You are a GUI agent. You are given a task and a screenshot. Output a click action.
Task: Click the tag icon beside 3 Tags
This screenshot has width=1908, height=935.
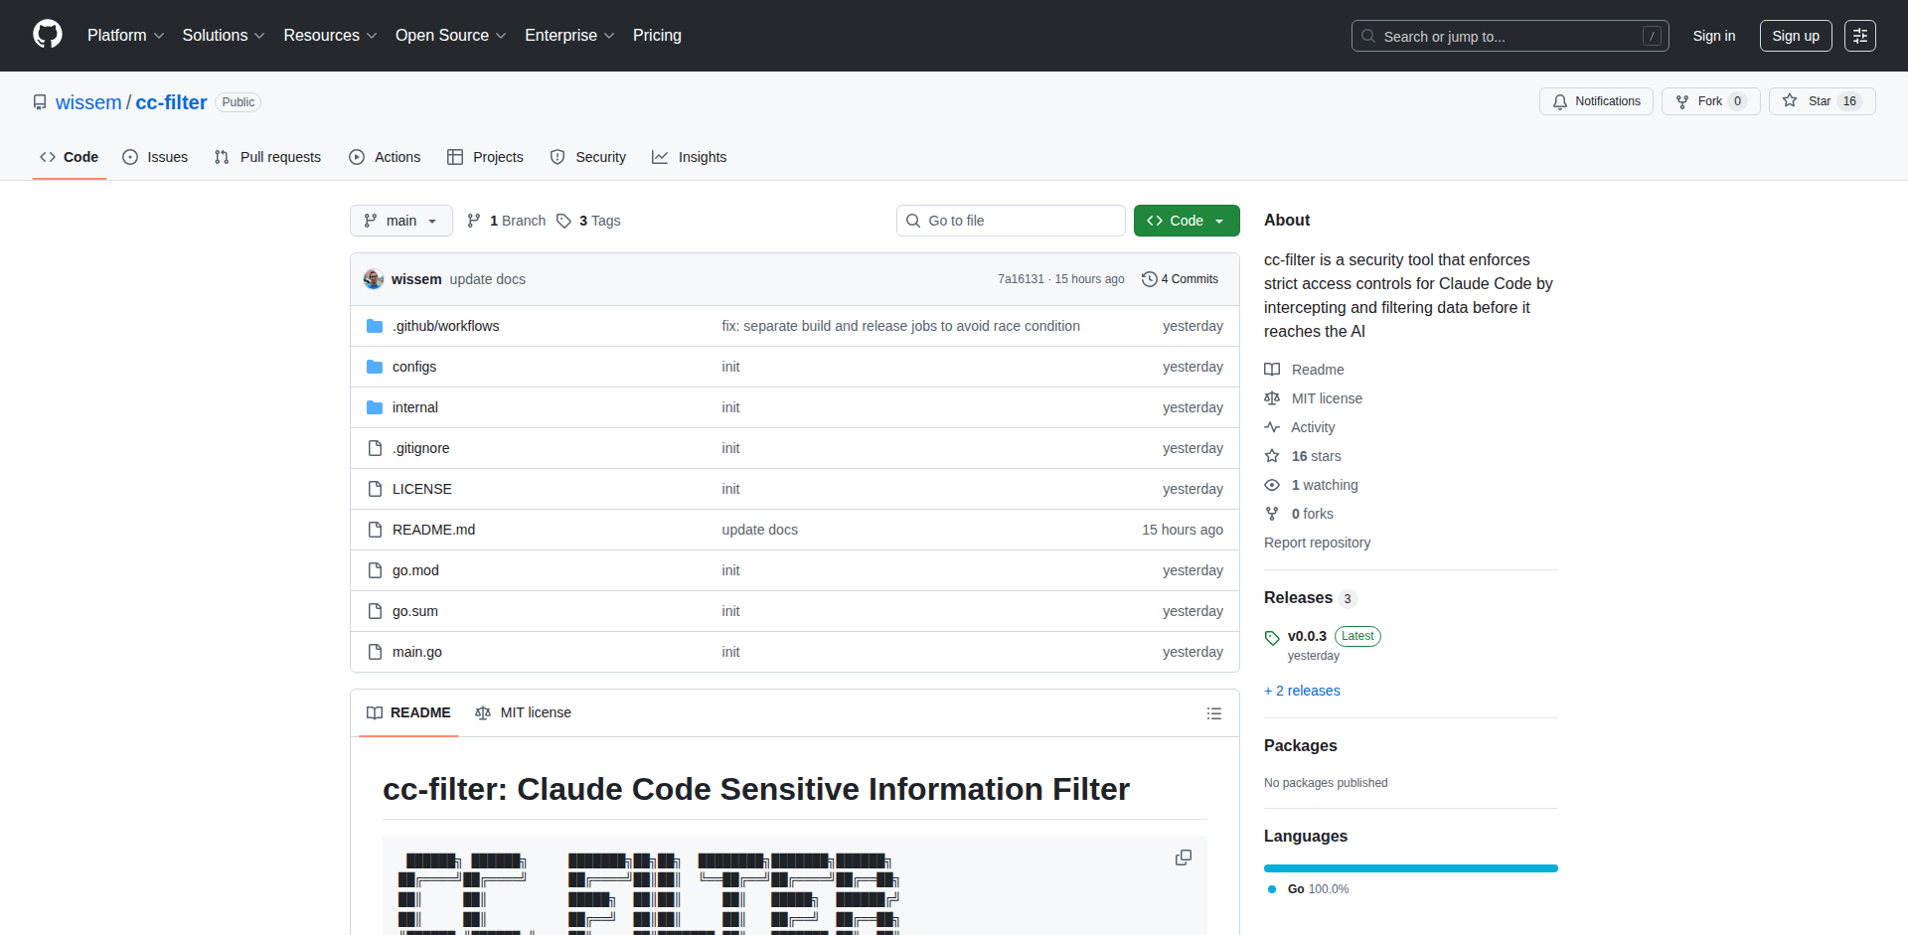click(x=563, y=221)
